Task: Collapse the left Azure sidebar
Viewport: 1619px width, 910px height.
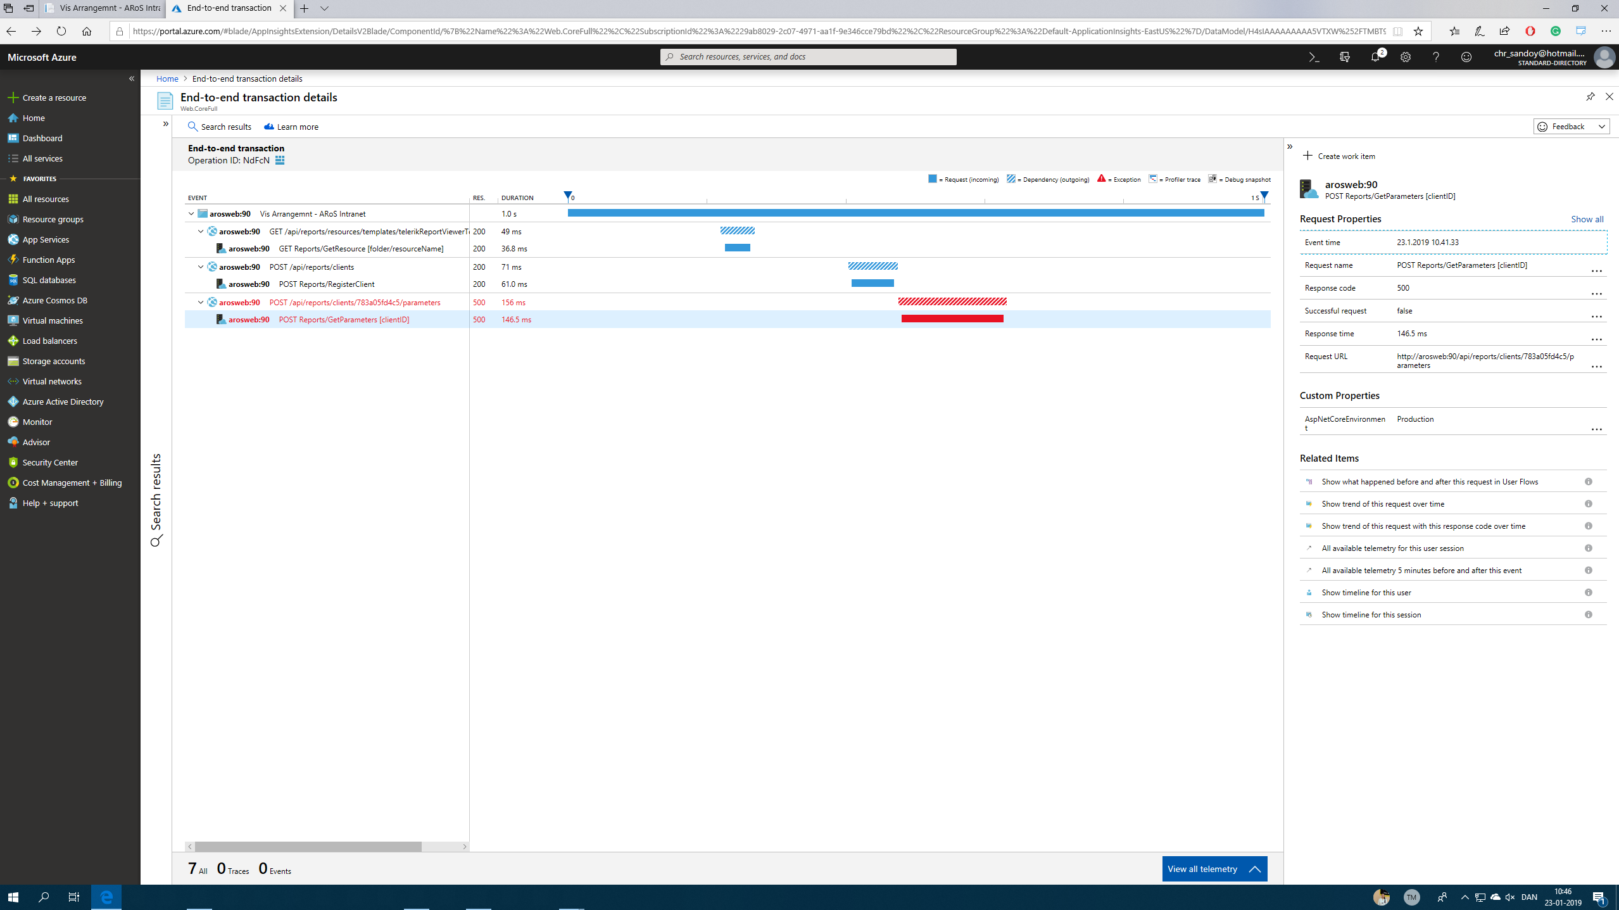Action: click(132, 79)
